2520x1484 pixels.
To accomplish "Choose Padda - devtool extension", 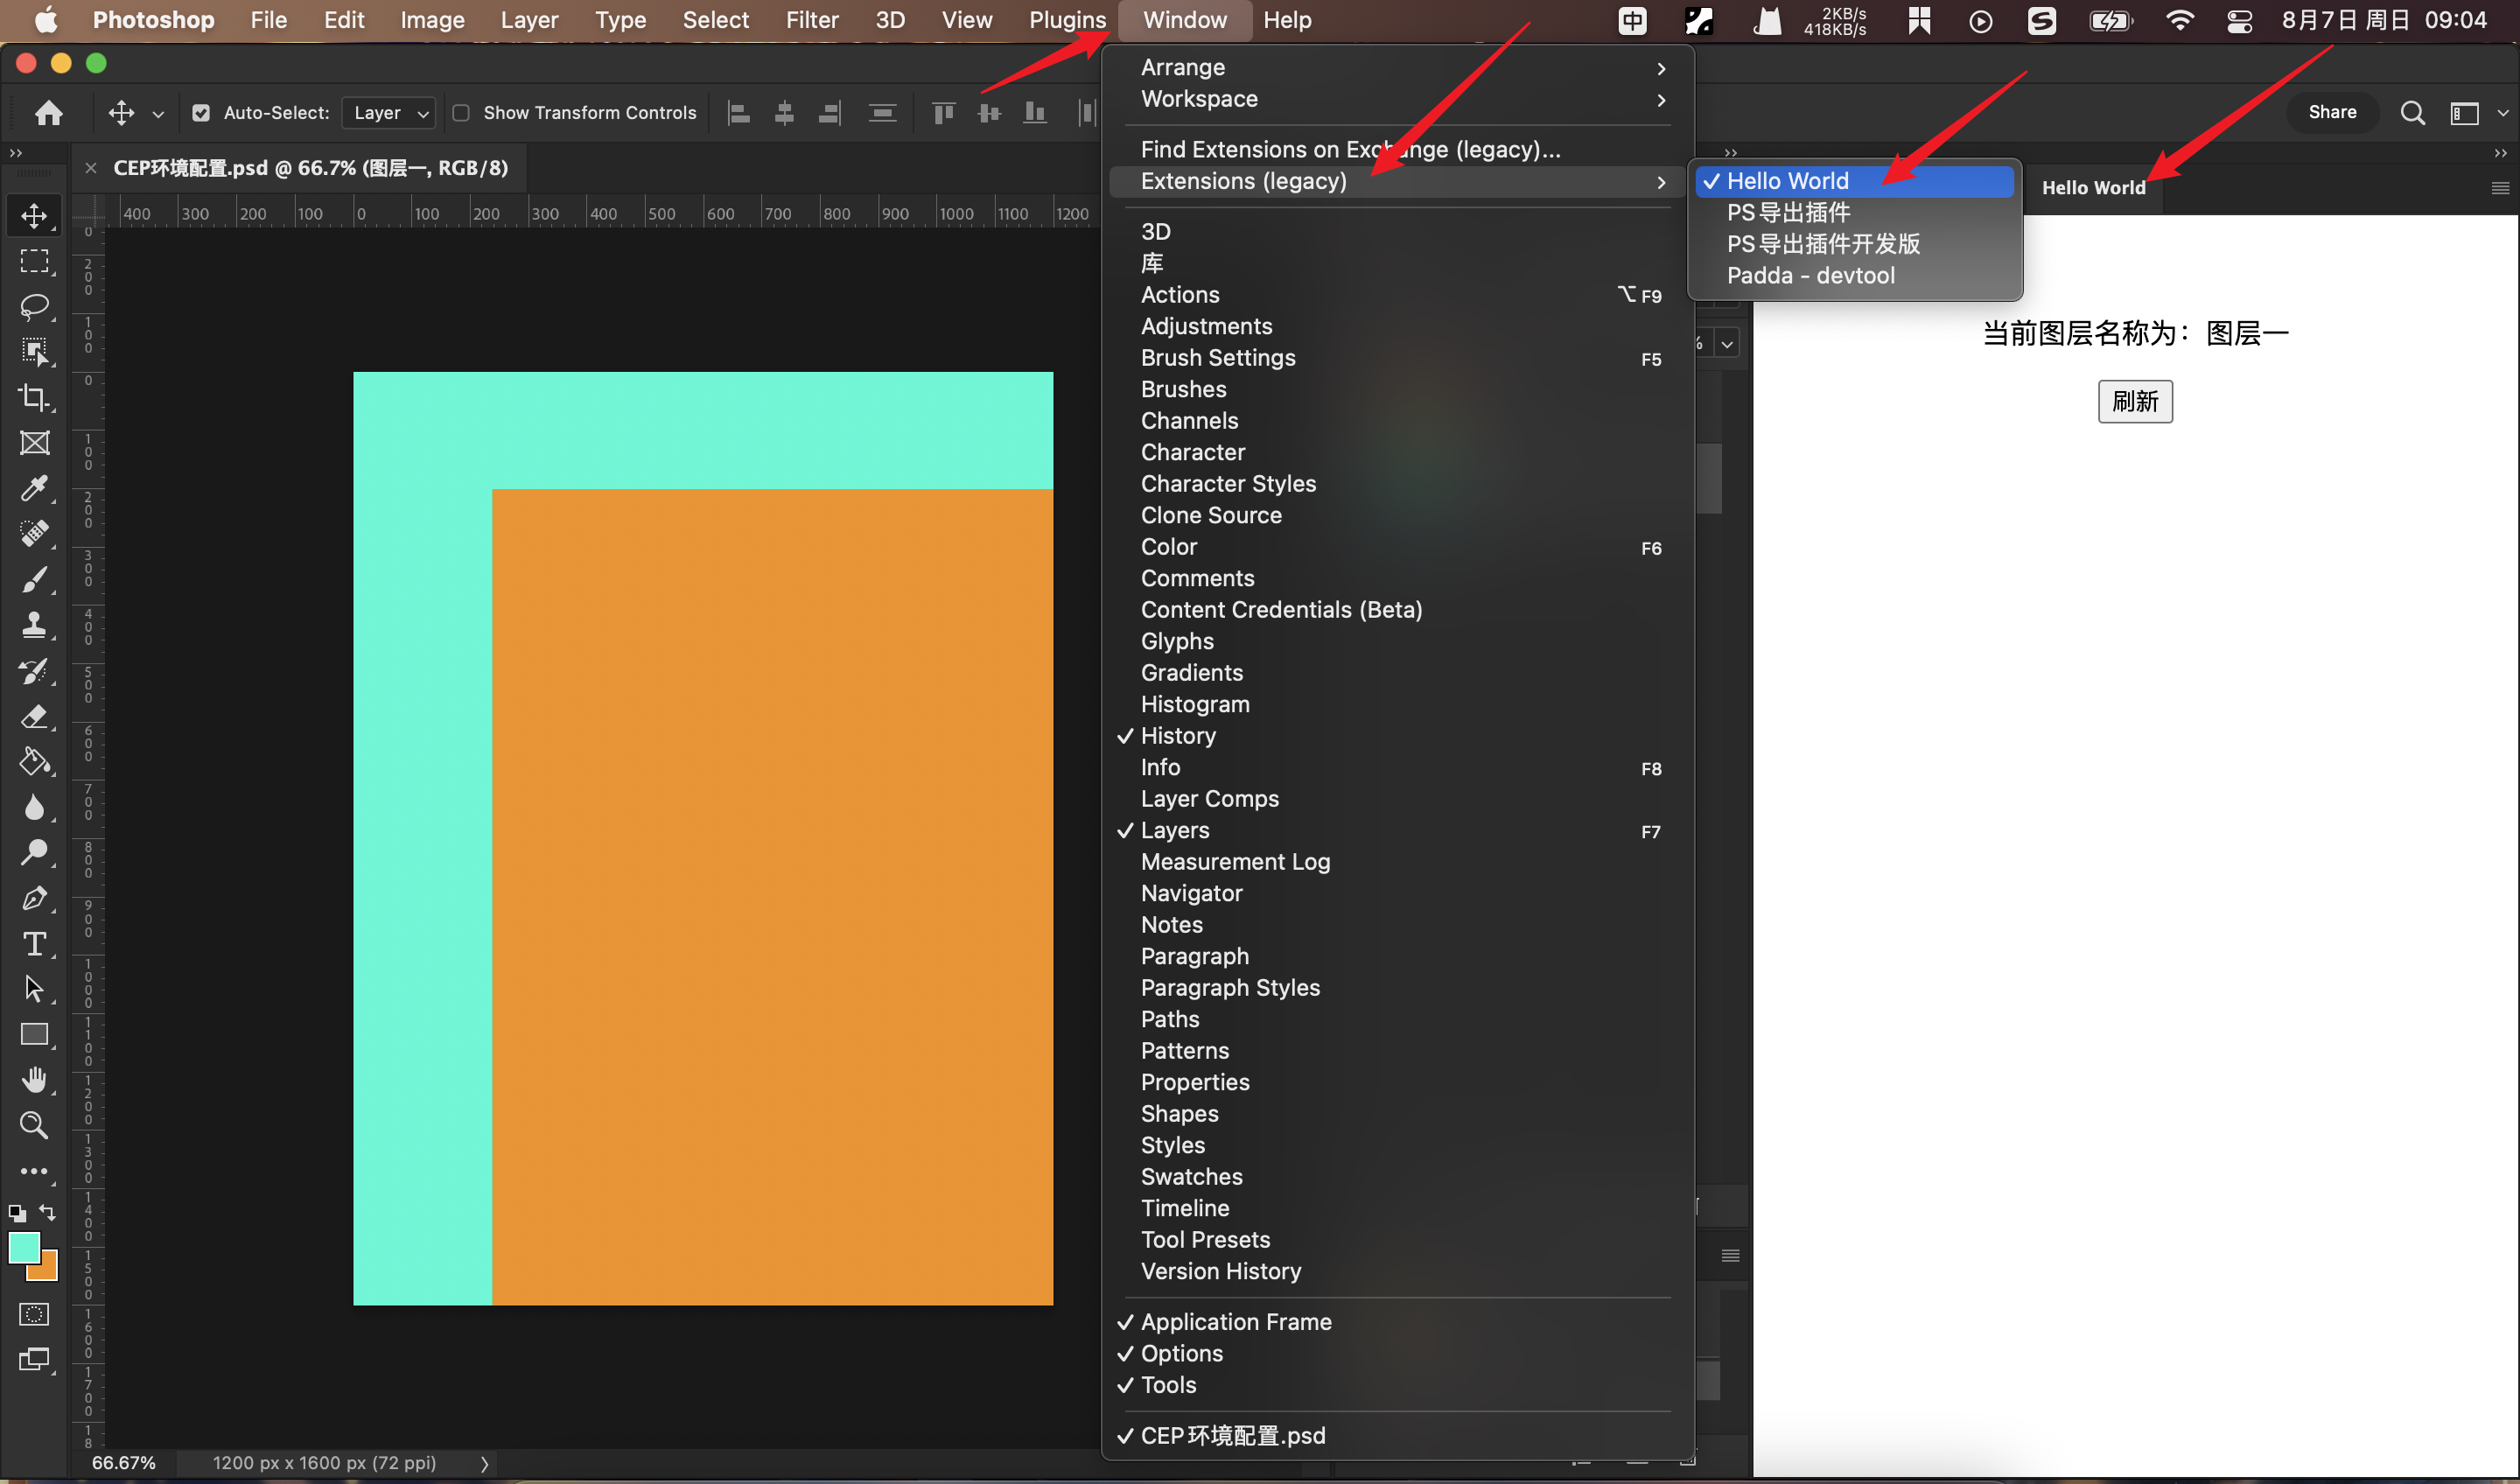I will click(x=1855, y=275).
